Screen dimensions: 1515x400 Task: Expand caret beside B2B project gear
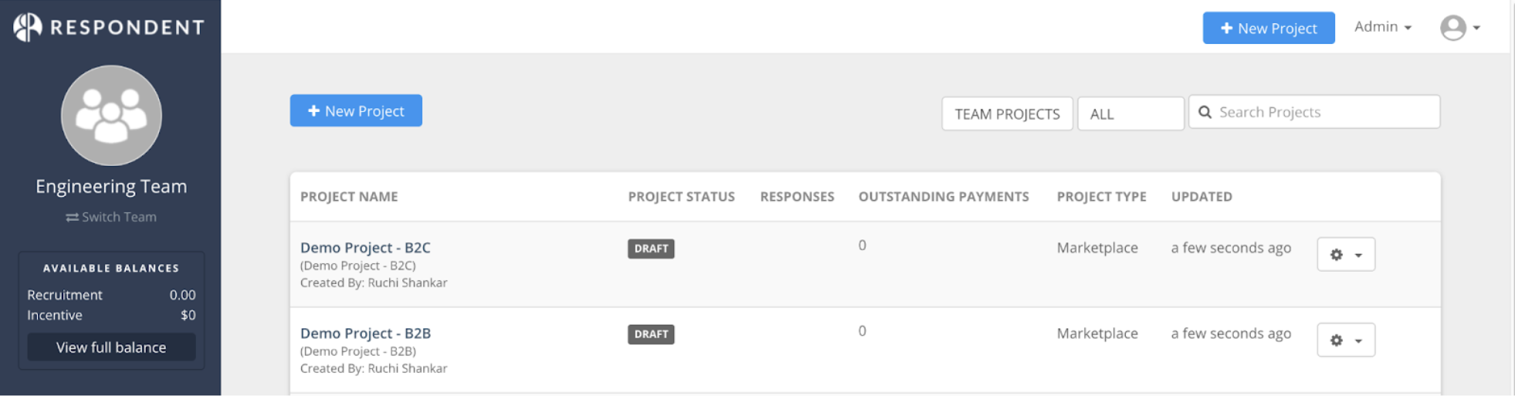click(1358, 341)
